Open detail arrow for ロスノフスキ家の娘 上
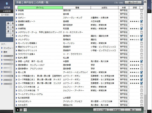The width and height of the screenshot is (152, 113). (x=16, y=87)
